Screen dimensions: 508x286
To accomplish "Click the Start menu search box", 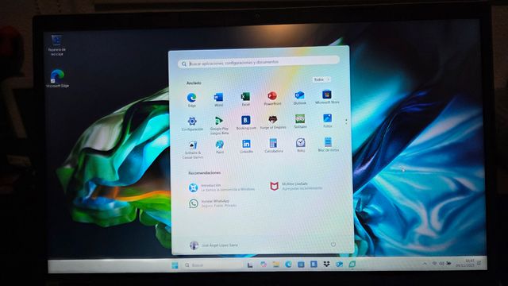I will [259, 62].
